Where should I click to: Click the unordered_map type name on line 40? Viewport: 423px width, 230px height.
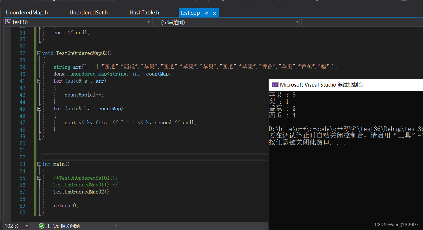point(88,74)
